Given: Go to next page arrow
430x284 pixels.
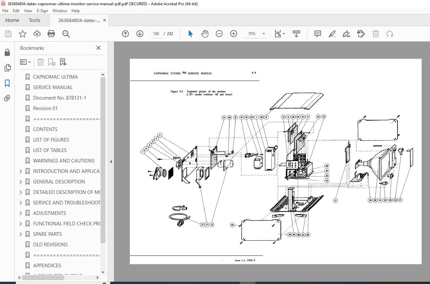Looking at the screenshot, I should 140,34.
